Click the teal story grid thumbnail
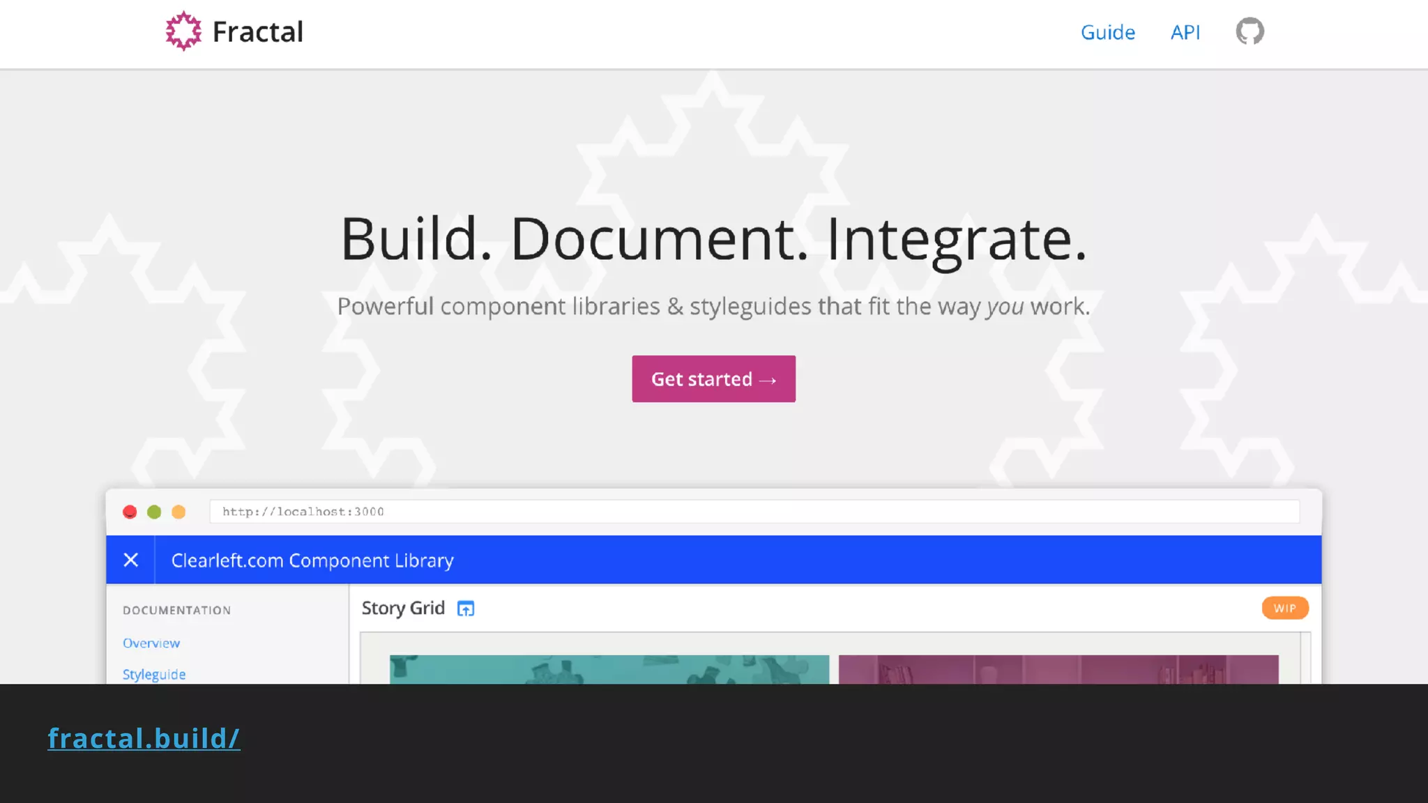Viewport: 1428px width, 803px height. [609, 669]
